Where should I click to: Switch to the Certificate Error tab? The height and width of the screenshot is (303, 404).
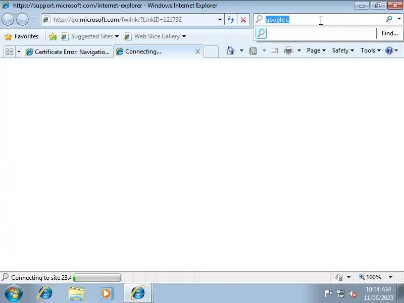(x=68, y=52)
